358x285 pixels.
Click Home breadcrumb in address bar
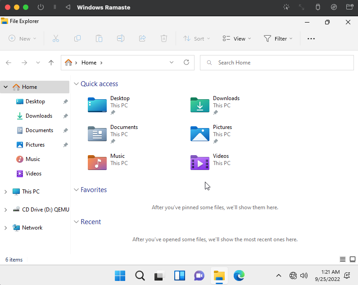(89, 63)
